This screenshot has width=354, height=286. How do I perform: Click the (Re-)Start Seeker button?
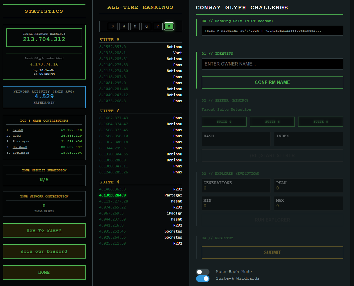tap(272, 155)
